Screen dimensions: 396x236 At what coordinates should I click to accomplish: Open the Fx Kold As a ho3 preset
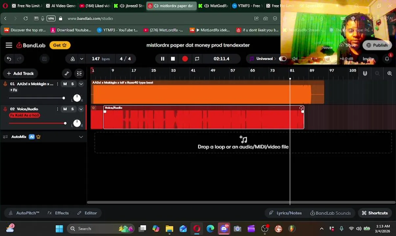coord(25,115)
